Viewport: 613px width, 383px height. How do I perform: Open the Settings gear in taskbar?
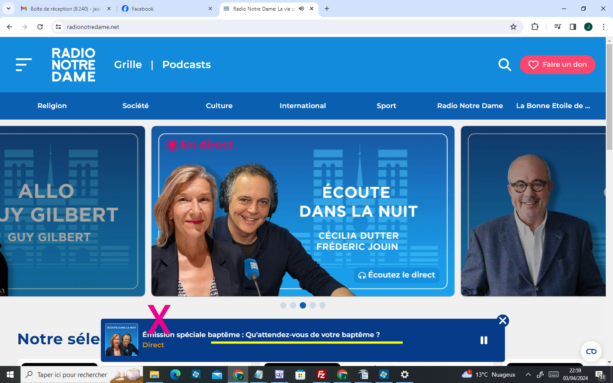click(x=404, y=374)
